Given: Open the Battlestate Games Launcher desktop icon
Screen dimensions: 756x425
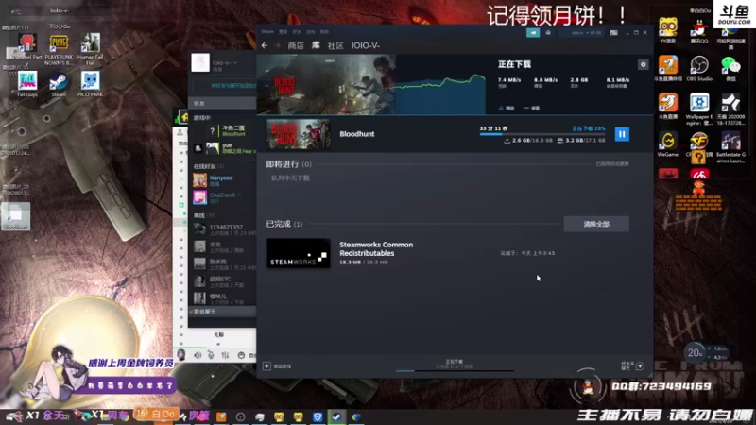Looking at the screenshot, I should [730, 147].
